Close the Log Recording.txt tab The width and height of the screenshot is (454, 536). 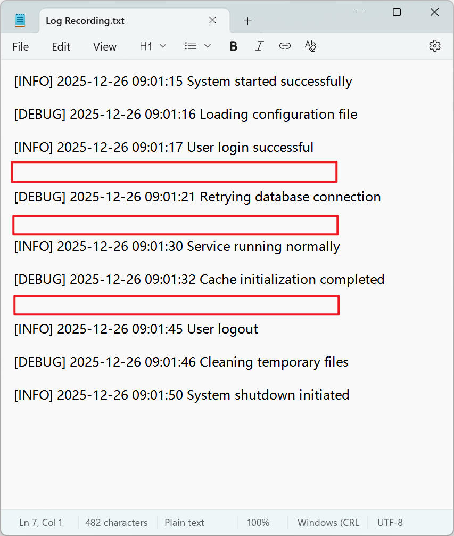tap(212, 20)
